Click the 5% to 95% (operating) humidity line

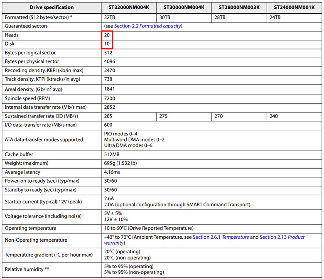129,267
